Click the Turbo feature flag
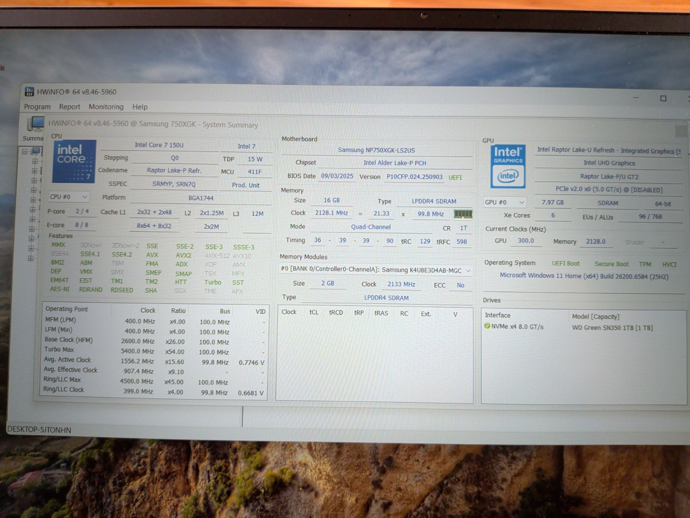This screenshot has width=690, height=518. click(213, 282)
